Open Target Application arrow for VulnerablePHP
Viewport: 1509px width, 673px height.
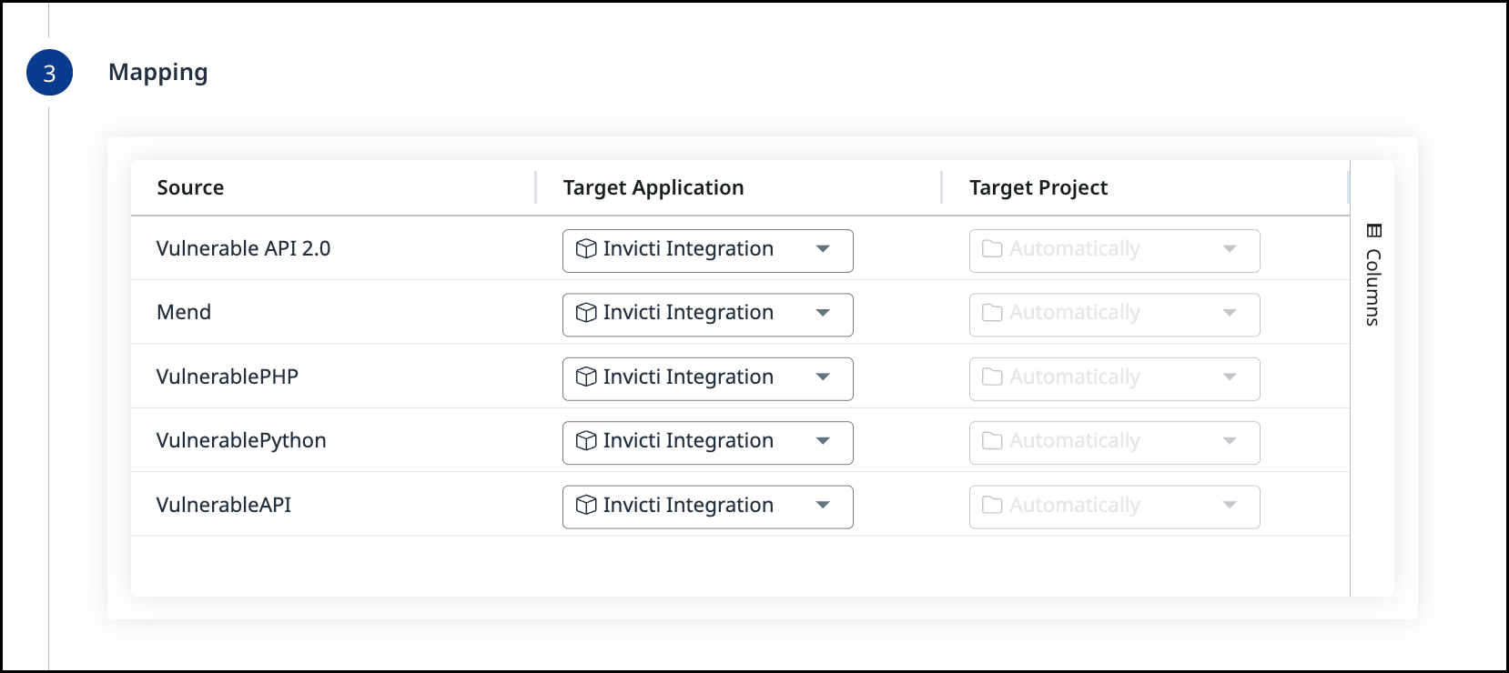coord(823,377)
